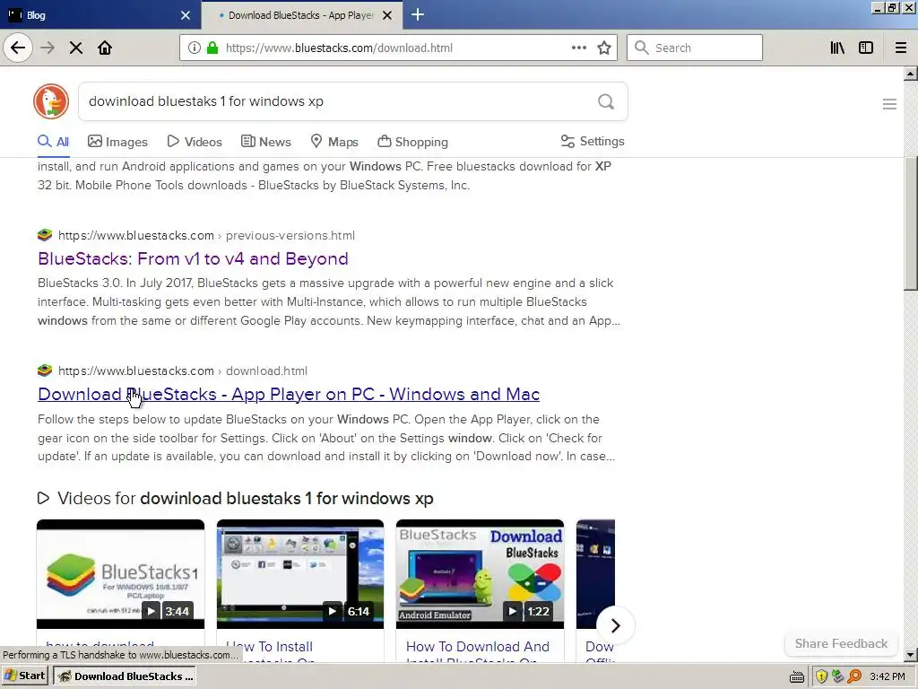The image size is (918, 689).
Task: Open 'How To Install' video title
Action: (x=269, y=646)
